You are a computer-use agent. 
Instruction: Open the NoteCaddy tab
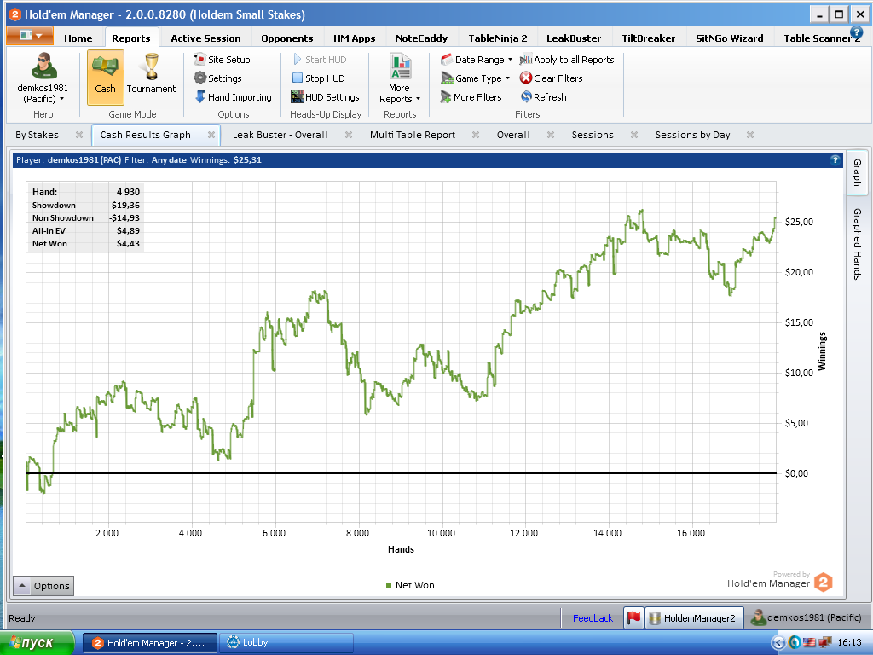(421, 38)
